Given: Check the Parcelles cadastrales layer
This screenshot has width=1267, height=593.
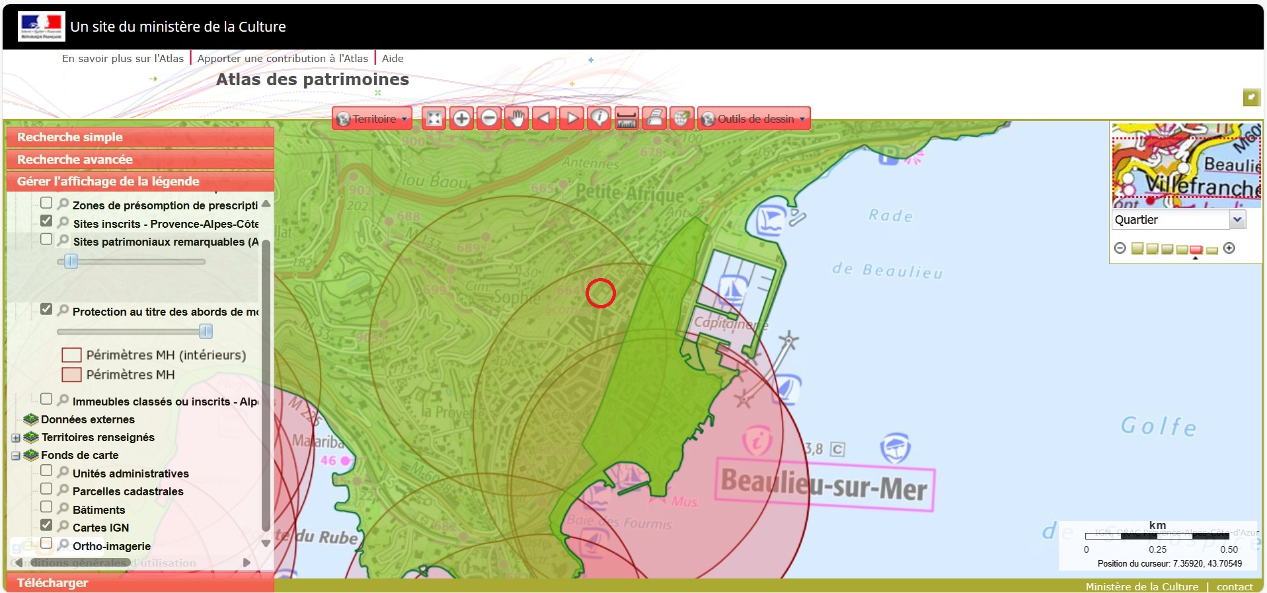Looking at the screenshot, I should 46,489.
